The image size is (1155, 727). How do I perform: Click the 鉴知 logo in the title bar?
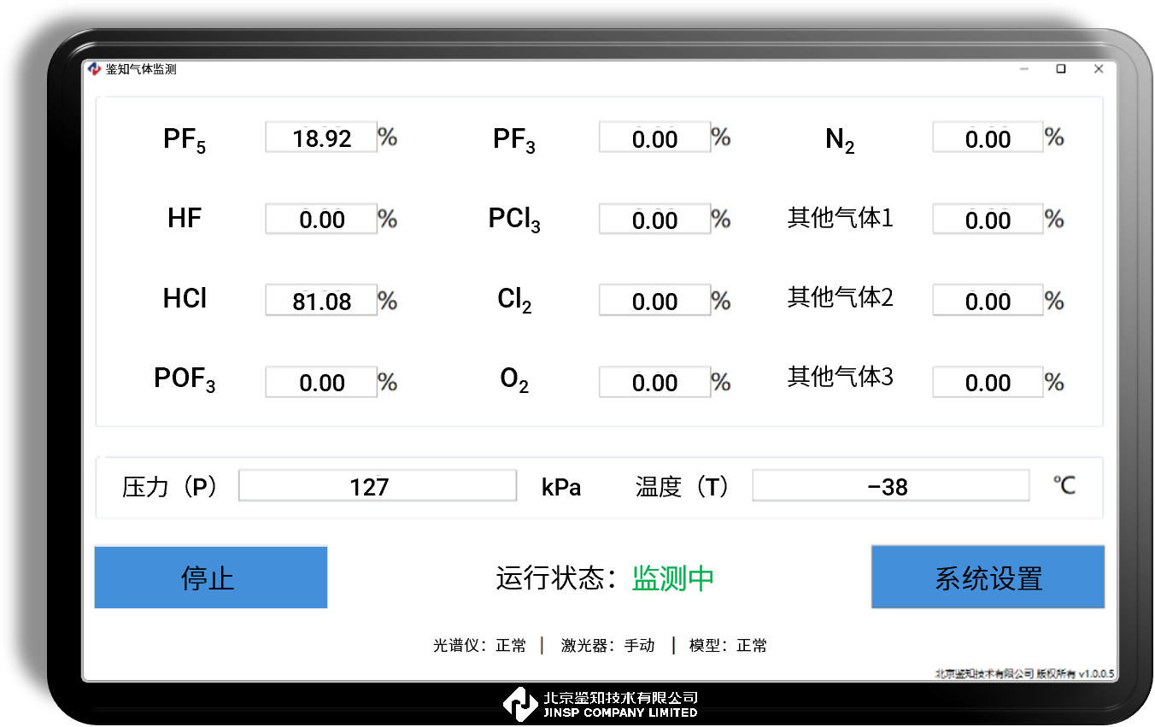[x=95, y=69]
